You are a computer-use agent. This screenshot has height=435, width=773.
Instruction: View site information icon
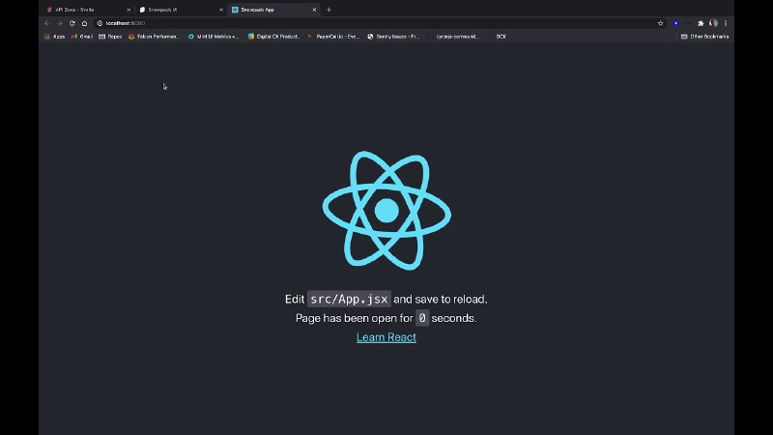(x=100, y=23)
